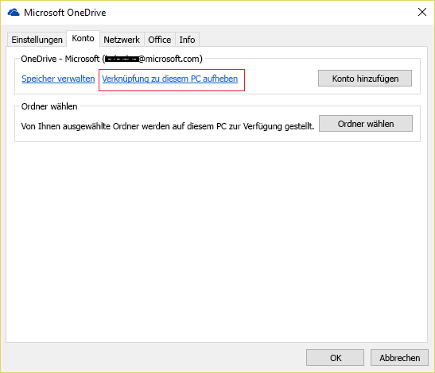Cancel changes with Abbrechen

(x=399, y=357)
